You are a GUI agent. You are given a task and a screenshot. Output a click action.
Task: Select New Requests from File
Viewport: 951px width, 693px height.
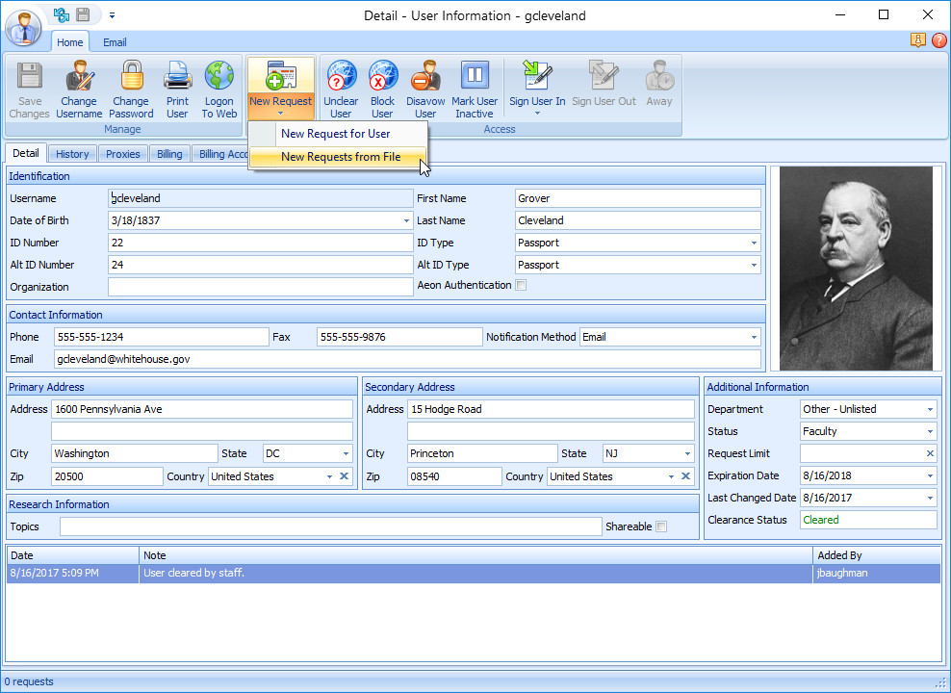341,157
